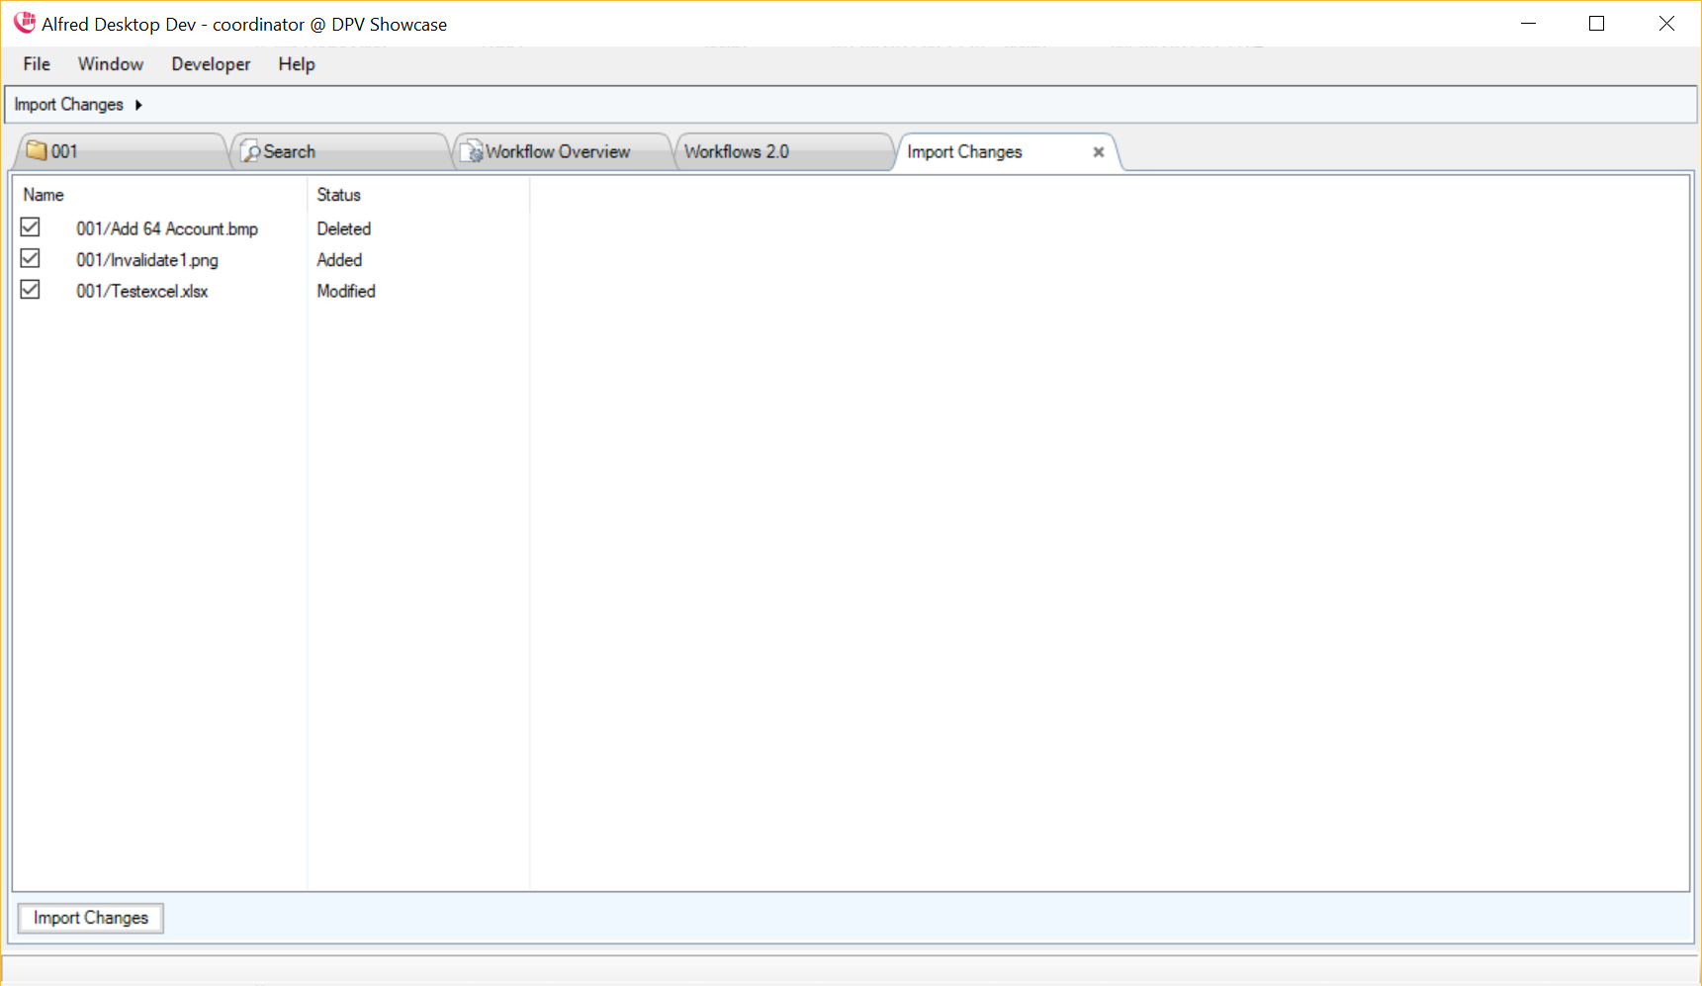This screenshot has height=986, width=1702.
Task: Open the Developer menu
Action: (211, 64)
